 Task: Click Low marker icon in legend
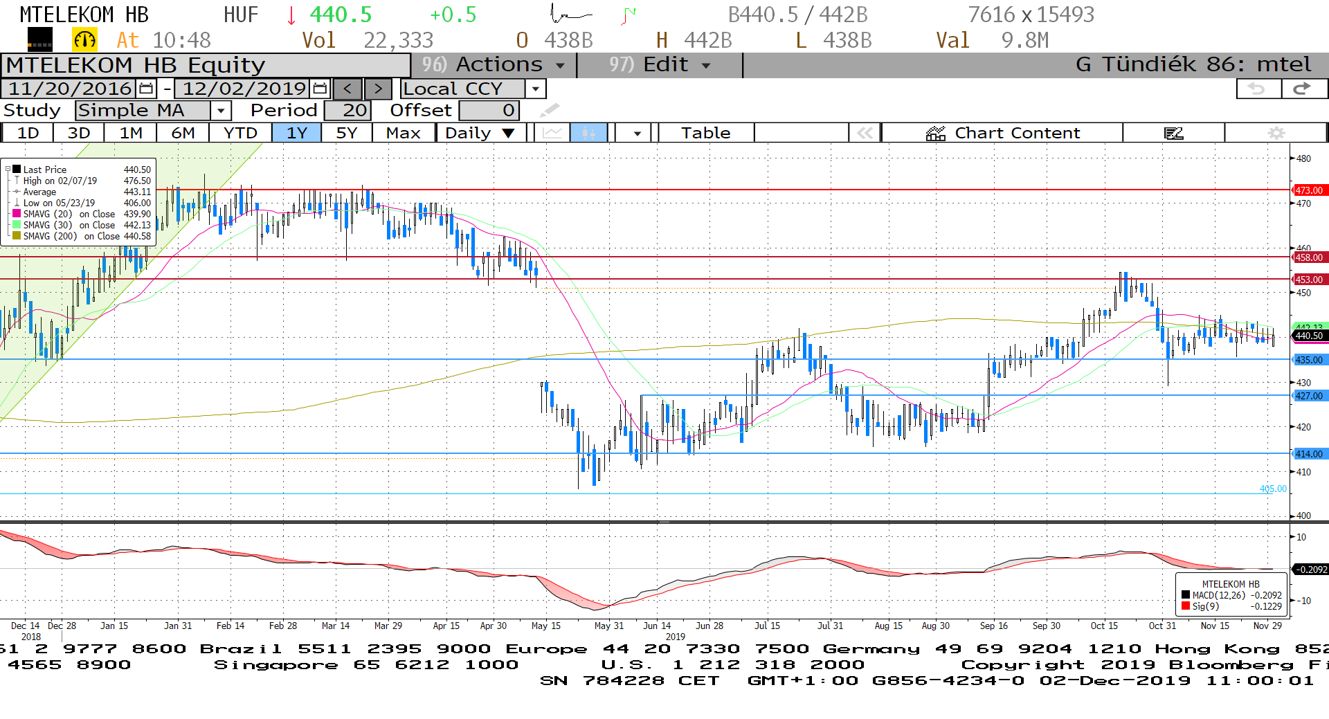tap(17, 203)
